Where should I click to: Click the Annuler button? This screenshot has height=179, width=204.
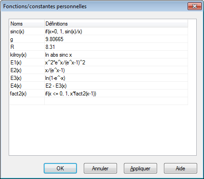pyautogui.click(x=100, y=168)
